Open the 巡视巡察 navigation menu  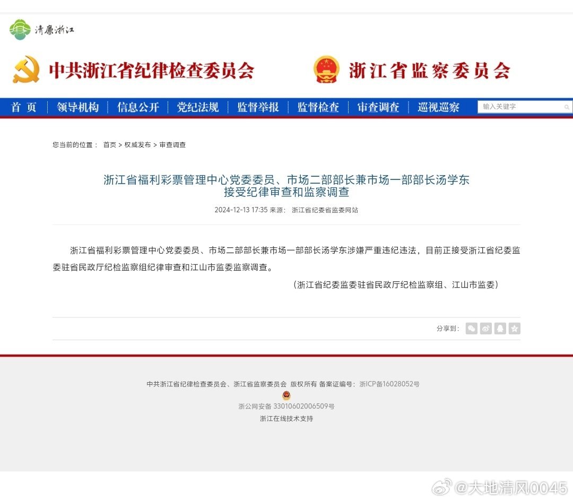coord(438,107)
